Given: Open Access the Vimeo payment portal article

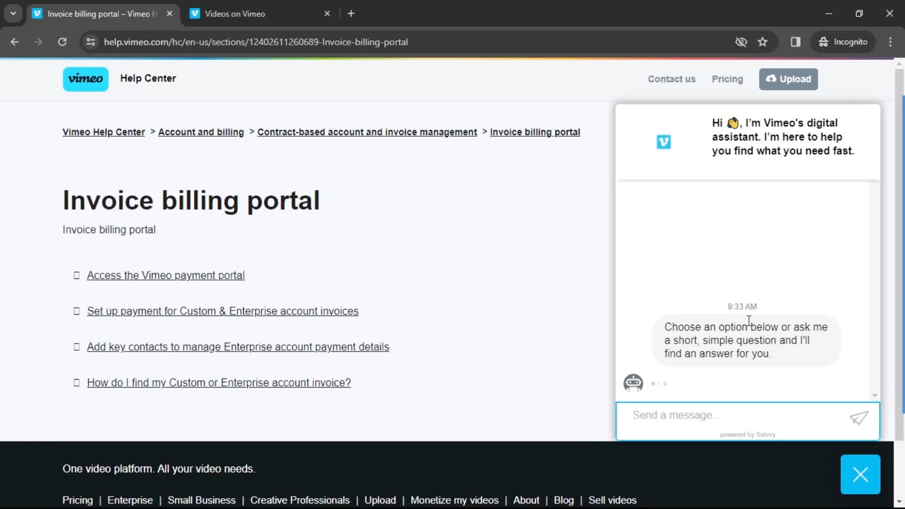Looking at the screenshot, I should click(x=165, y=275).
